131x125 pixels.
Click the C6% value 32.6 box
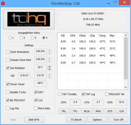[x=121, y=102]
